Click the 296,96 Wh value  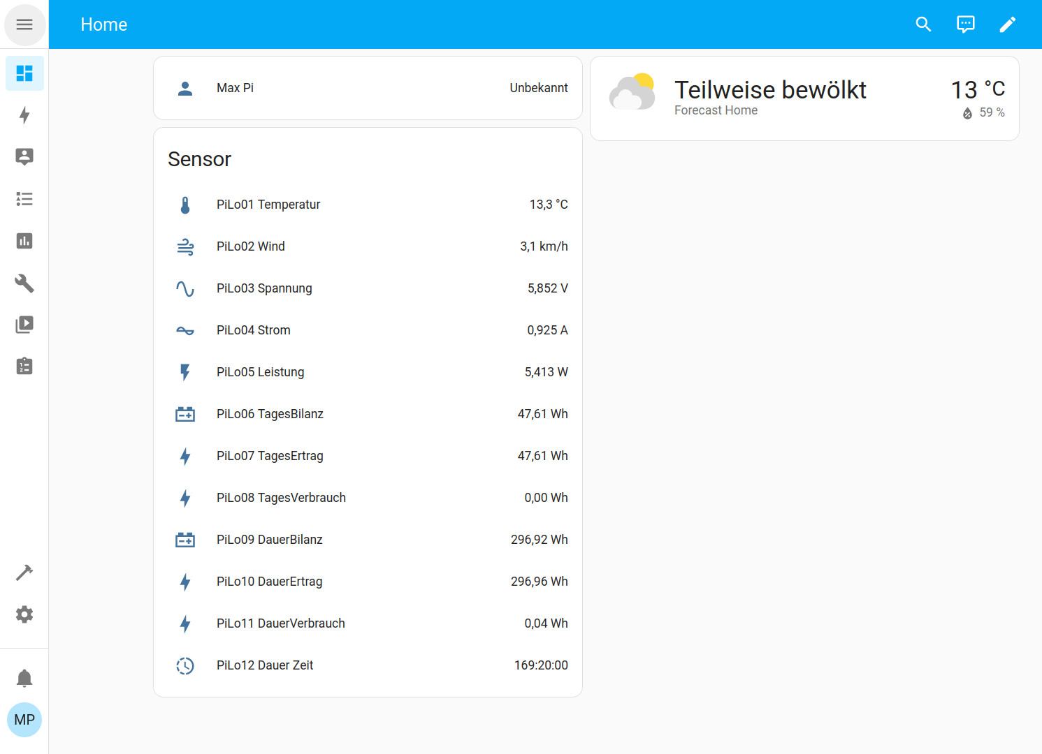(539, 582)
